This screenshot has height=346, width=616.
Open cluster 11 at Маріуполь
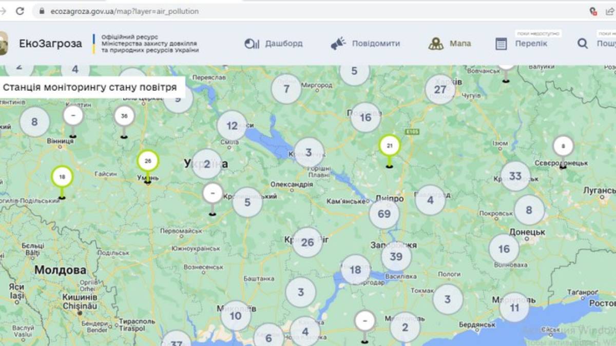click(514, 308)
